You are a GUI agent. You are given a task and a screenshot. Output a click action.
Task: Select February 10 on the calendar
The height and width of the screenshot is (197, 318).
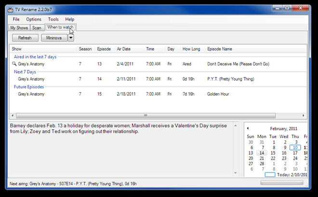point(295,148)
